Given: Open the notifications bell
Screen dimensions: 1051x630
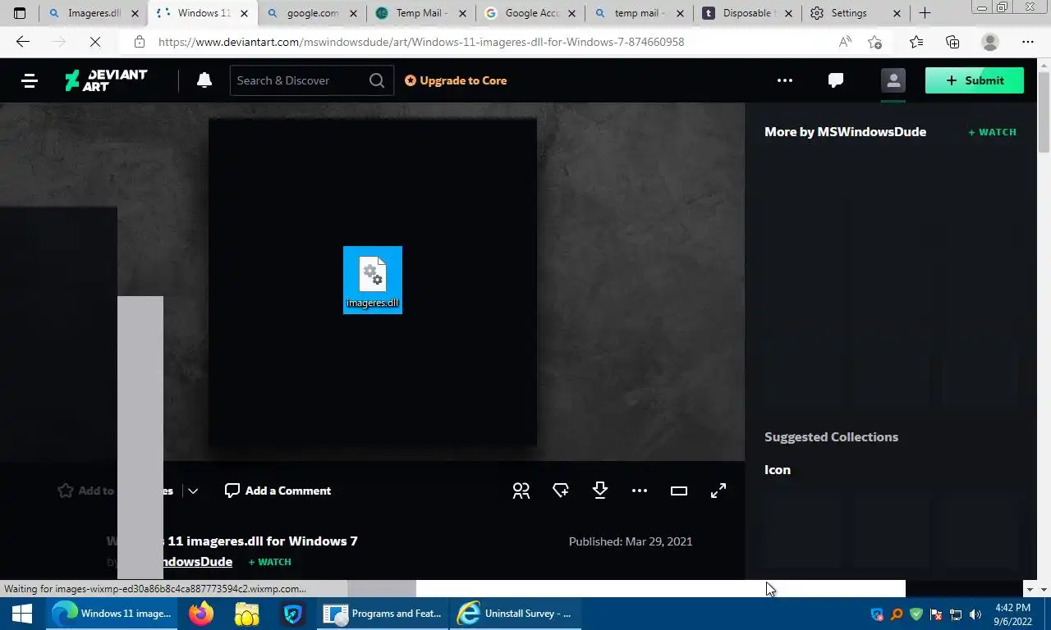Looking at the screenshot, I should click(x=204, y=80).
